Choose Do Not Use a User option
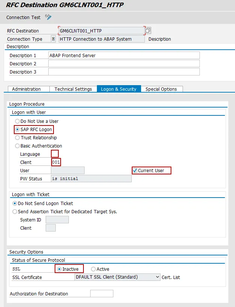Screen dimensions: 235x307 coord(18,121)
